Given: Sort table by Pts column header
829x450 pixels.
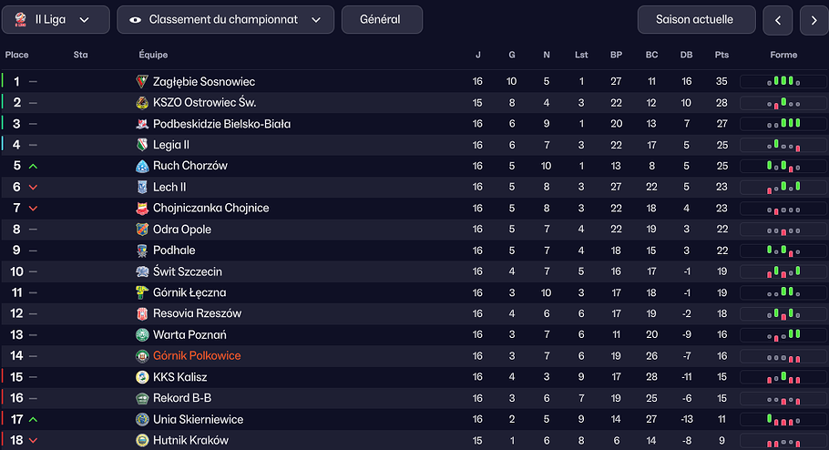Looking at the screenshot, I should pos(722,55).
